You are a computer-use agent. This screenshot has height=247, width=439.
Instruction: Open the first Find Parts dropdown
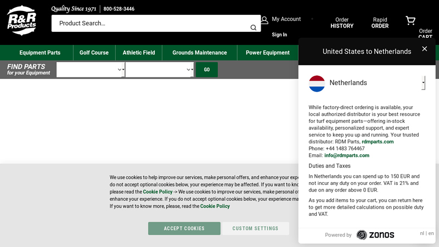pos(91,70)
